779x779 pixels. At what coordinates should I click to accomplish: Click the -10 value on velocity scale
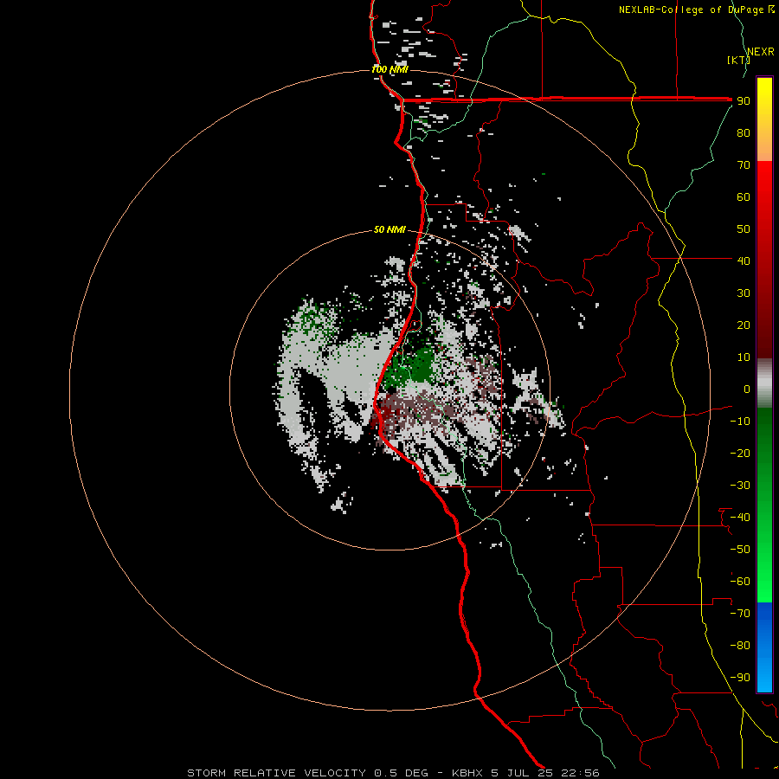740,422
